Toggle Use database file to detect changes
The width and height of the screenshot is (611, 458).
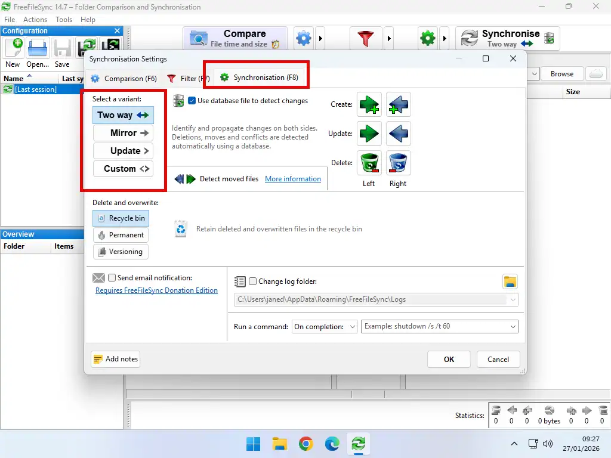tap(192, 101)
